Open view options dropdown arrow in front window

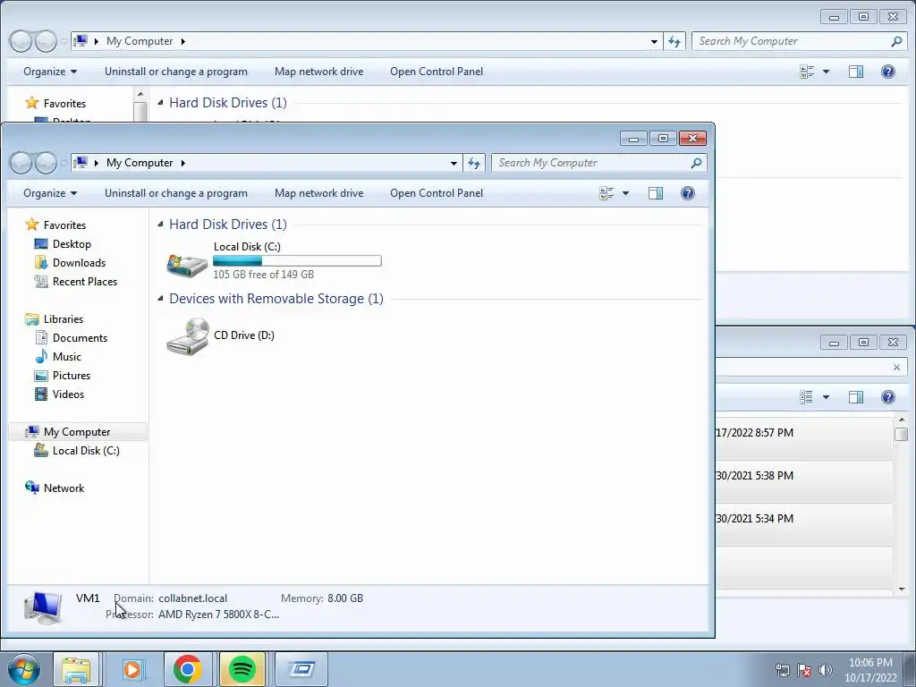coord(625,193)
